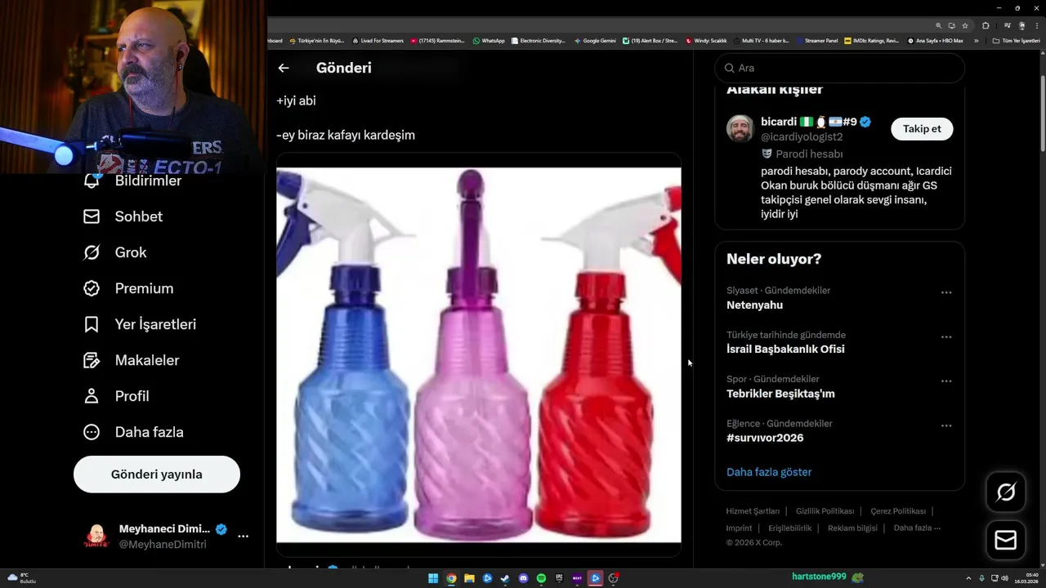This screenshot has height=588, width=1046.
Task: Open account menu dots beside Meyhaneci Dimitri
Action: pyautogui.click(x=243, y=537)
